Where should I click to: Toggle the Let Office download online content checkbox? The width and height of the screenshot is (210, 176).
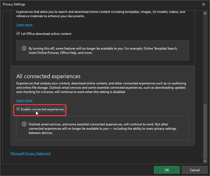[18, 34]
